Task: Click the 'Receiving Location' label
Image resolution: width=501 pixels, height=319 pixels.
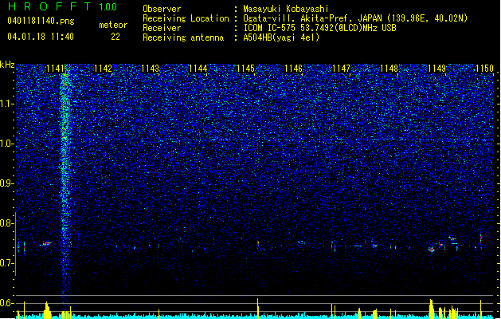Action: [186, 18]
